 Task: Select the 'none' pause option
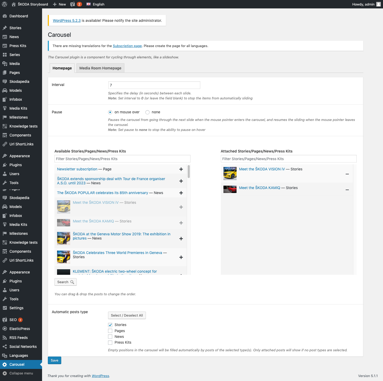point(147,112)
